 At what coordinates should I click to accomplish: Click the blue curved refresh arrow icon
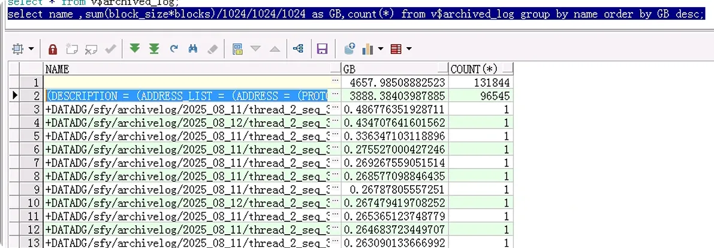click(173, 48)
